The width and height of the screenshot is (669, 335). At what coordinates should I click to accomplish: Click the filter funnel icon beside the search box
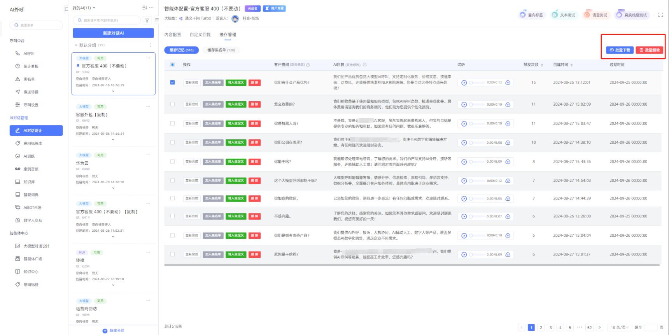click(147, 21)
